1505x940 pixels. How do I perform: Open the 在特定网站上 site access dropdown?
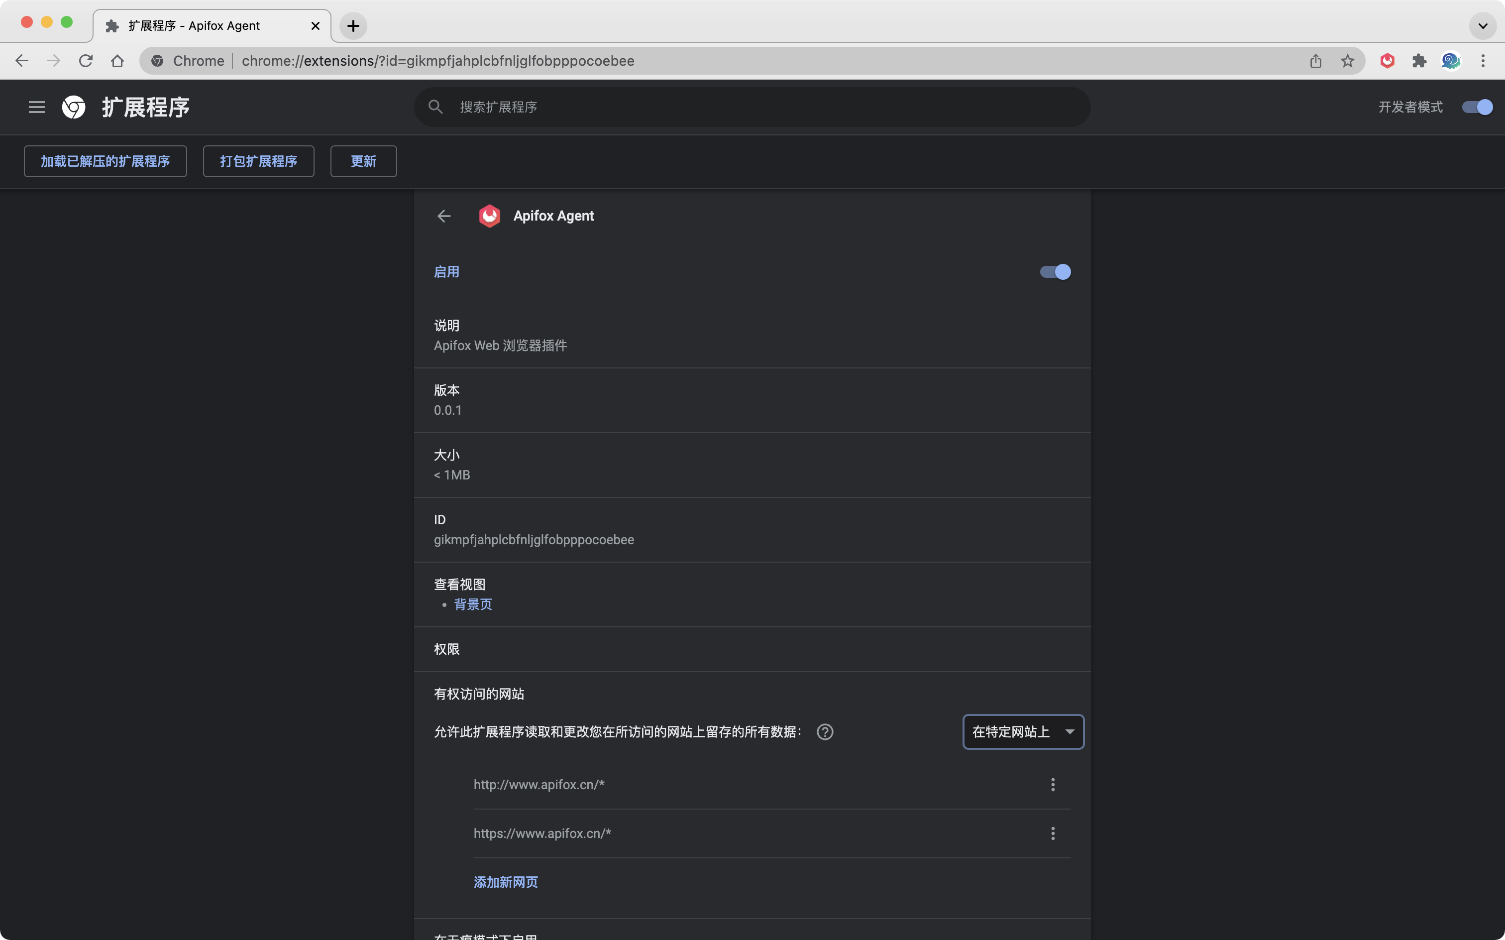[x=1023, y=732]
